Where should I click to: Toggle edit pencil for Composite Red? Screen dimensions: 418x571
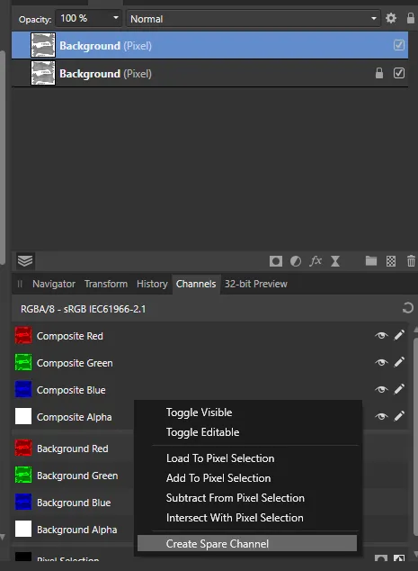click(x=399, y=335)
